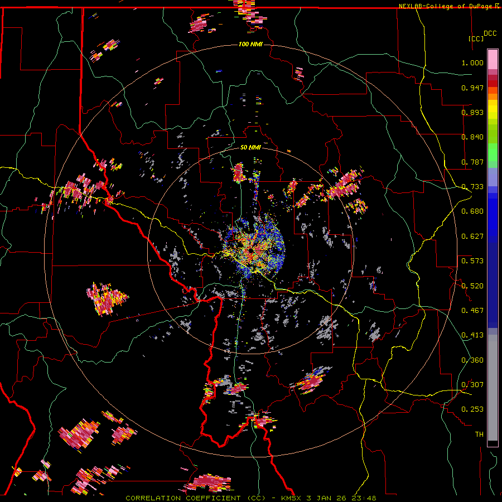
Task: Click the [CC] units label
Action: click(x=476, y=38)
